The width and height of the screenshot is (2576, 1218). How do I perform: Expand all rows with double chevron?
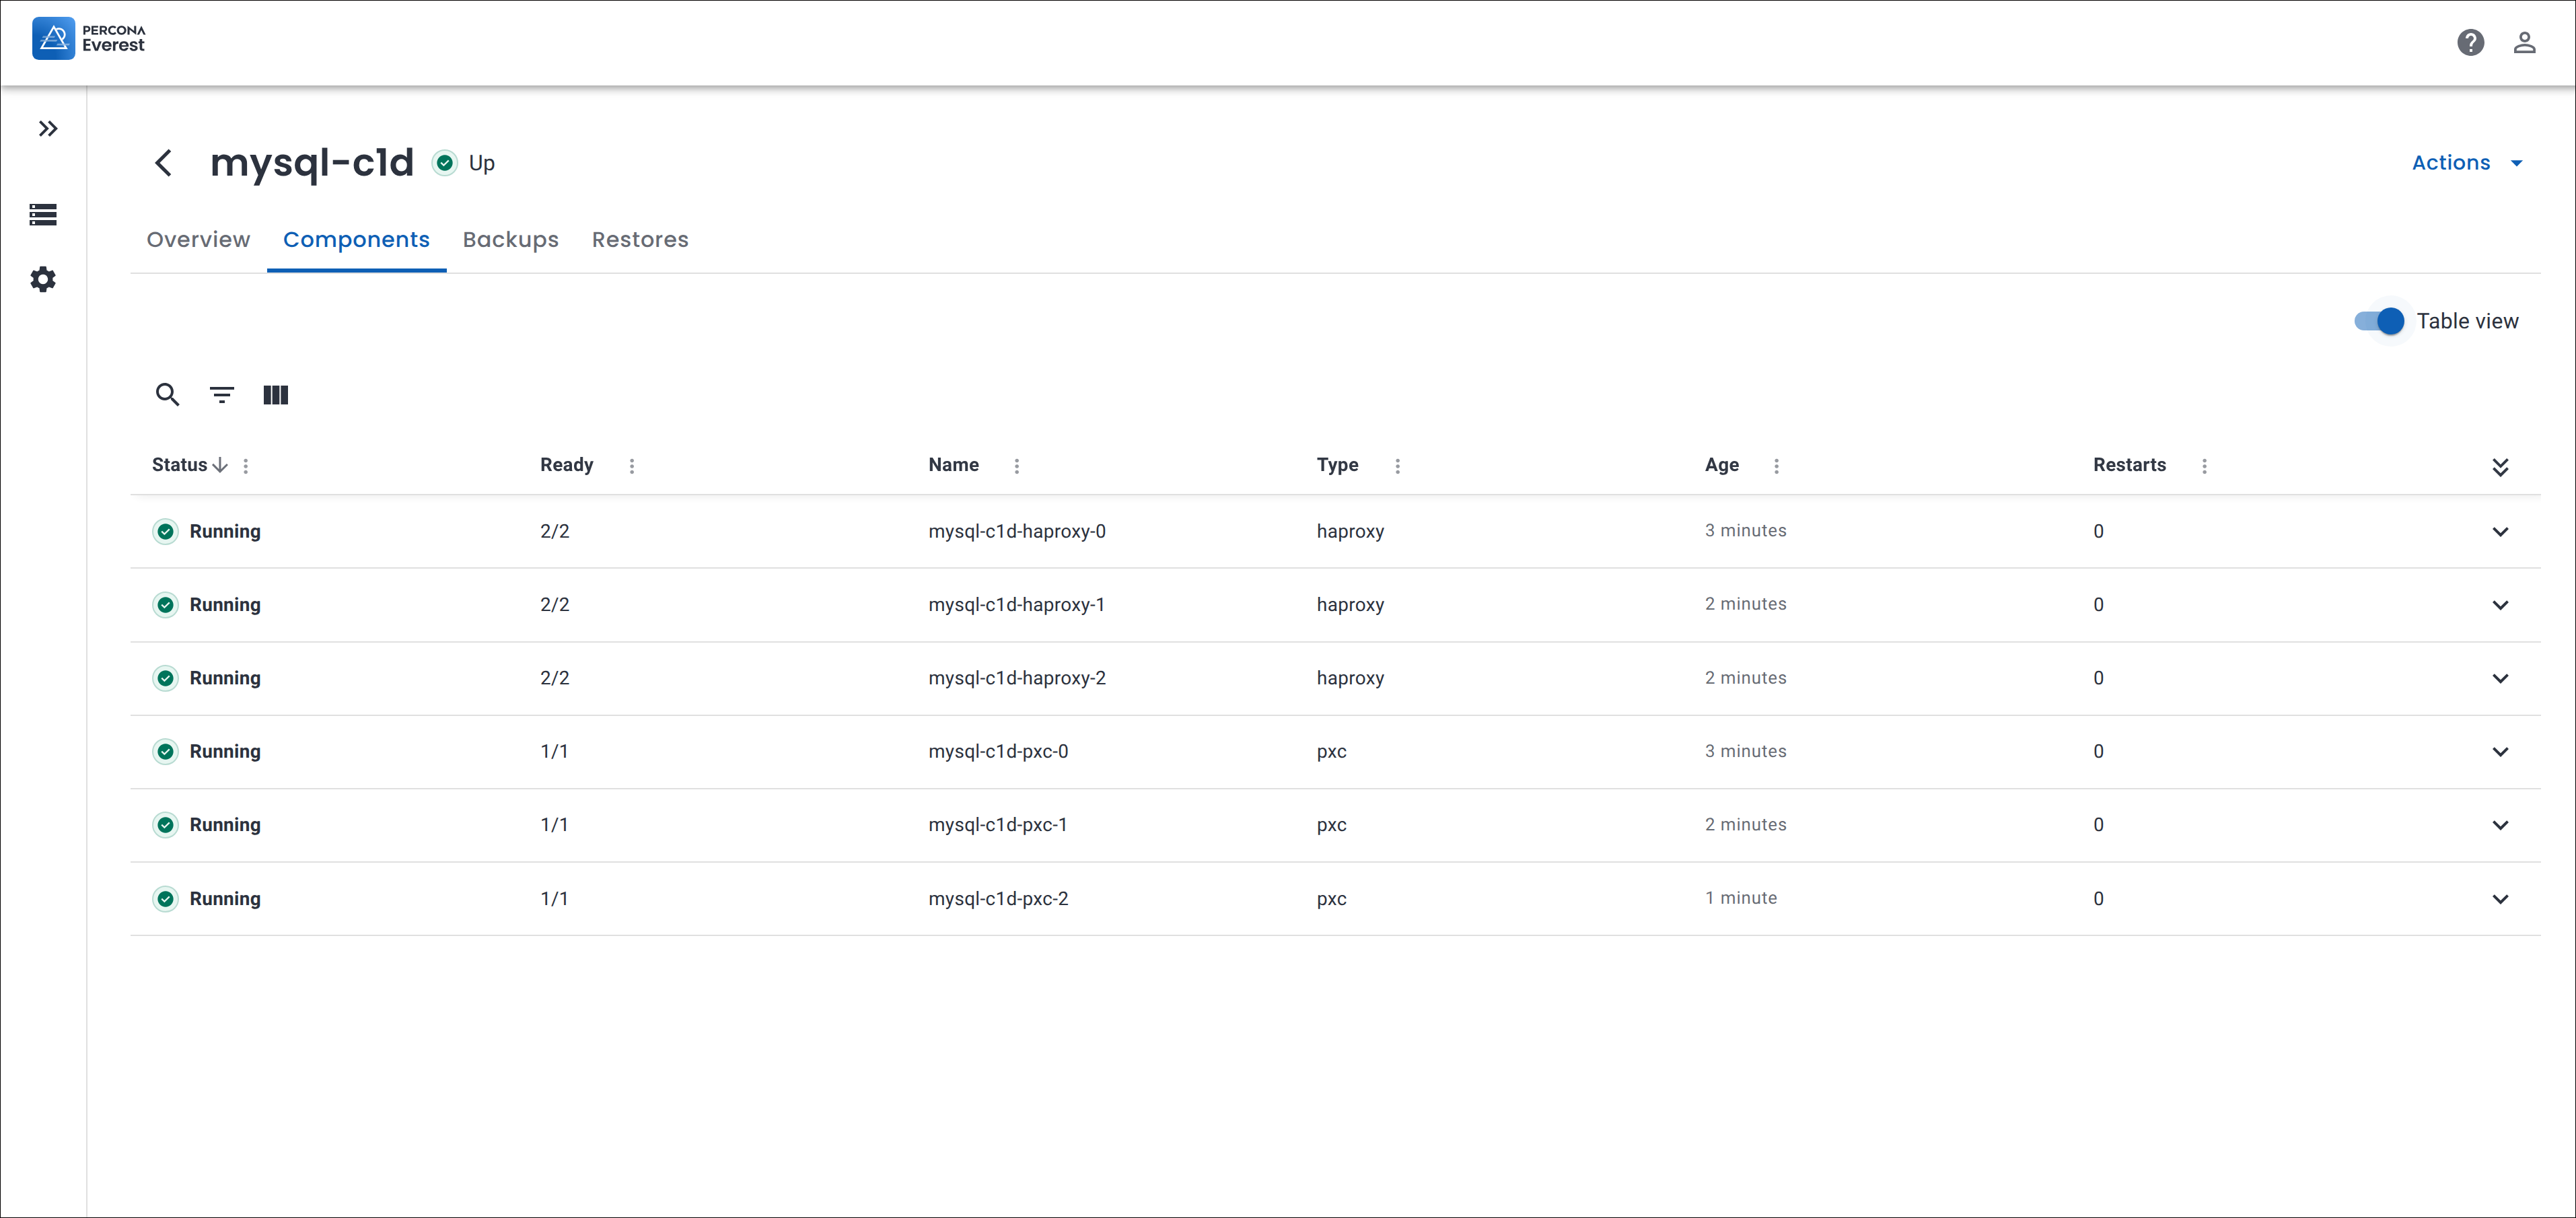coord(2499,466)
